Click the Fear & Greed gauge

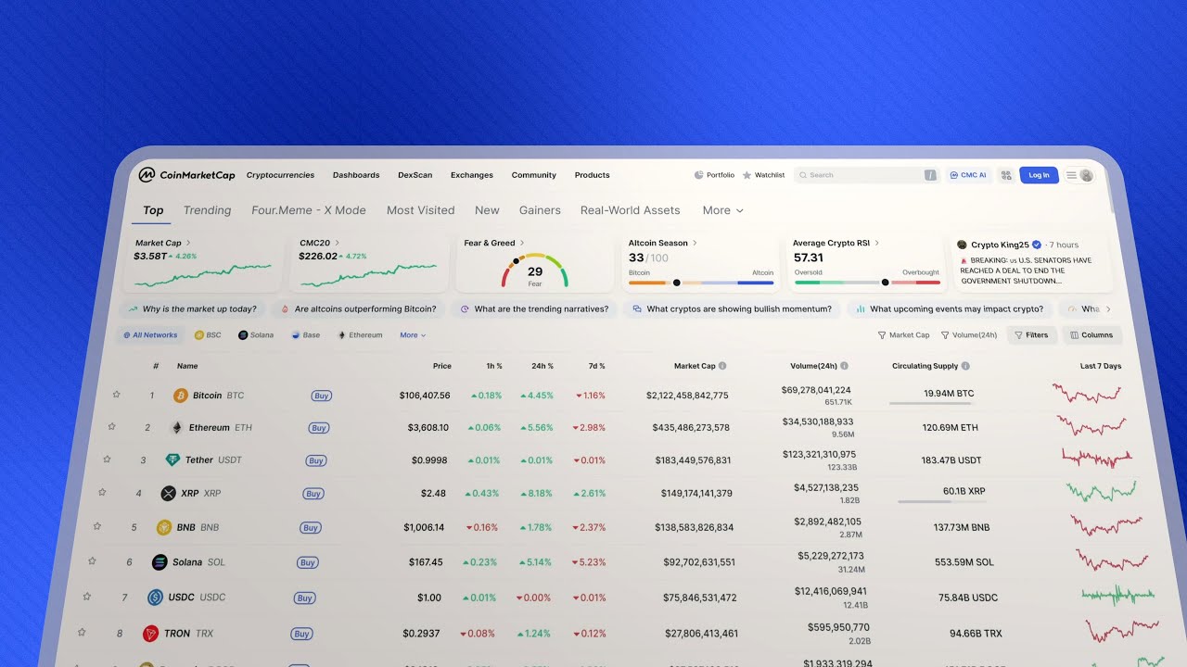point(535,270)
